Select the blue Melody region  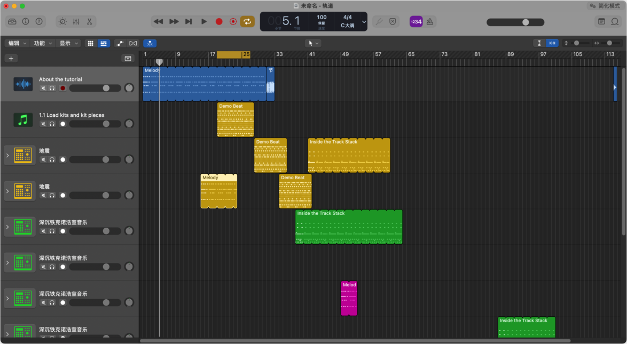205,84
